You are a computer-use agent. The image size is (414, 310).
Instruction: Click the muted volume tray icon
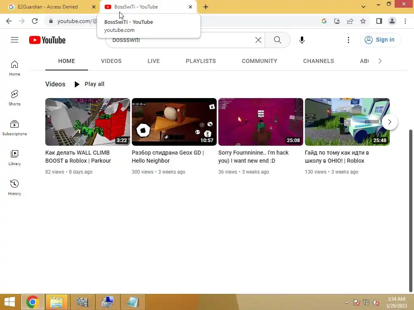pyautogui.click(x=376, y=302)
